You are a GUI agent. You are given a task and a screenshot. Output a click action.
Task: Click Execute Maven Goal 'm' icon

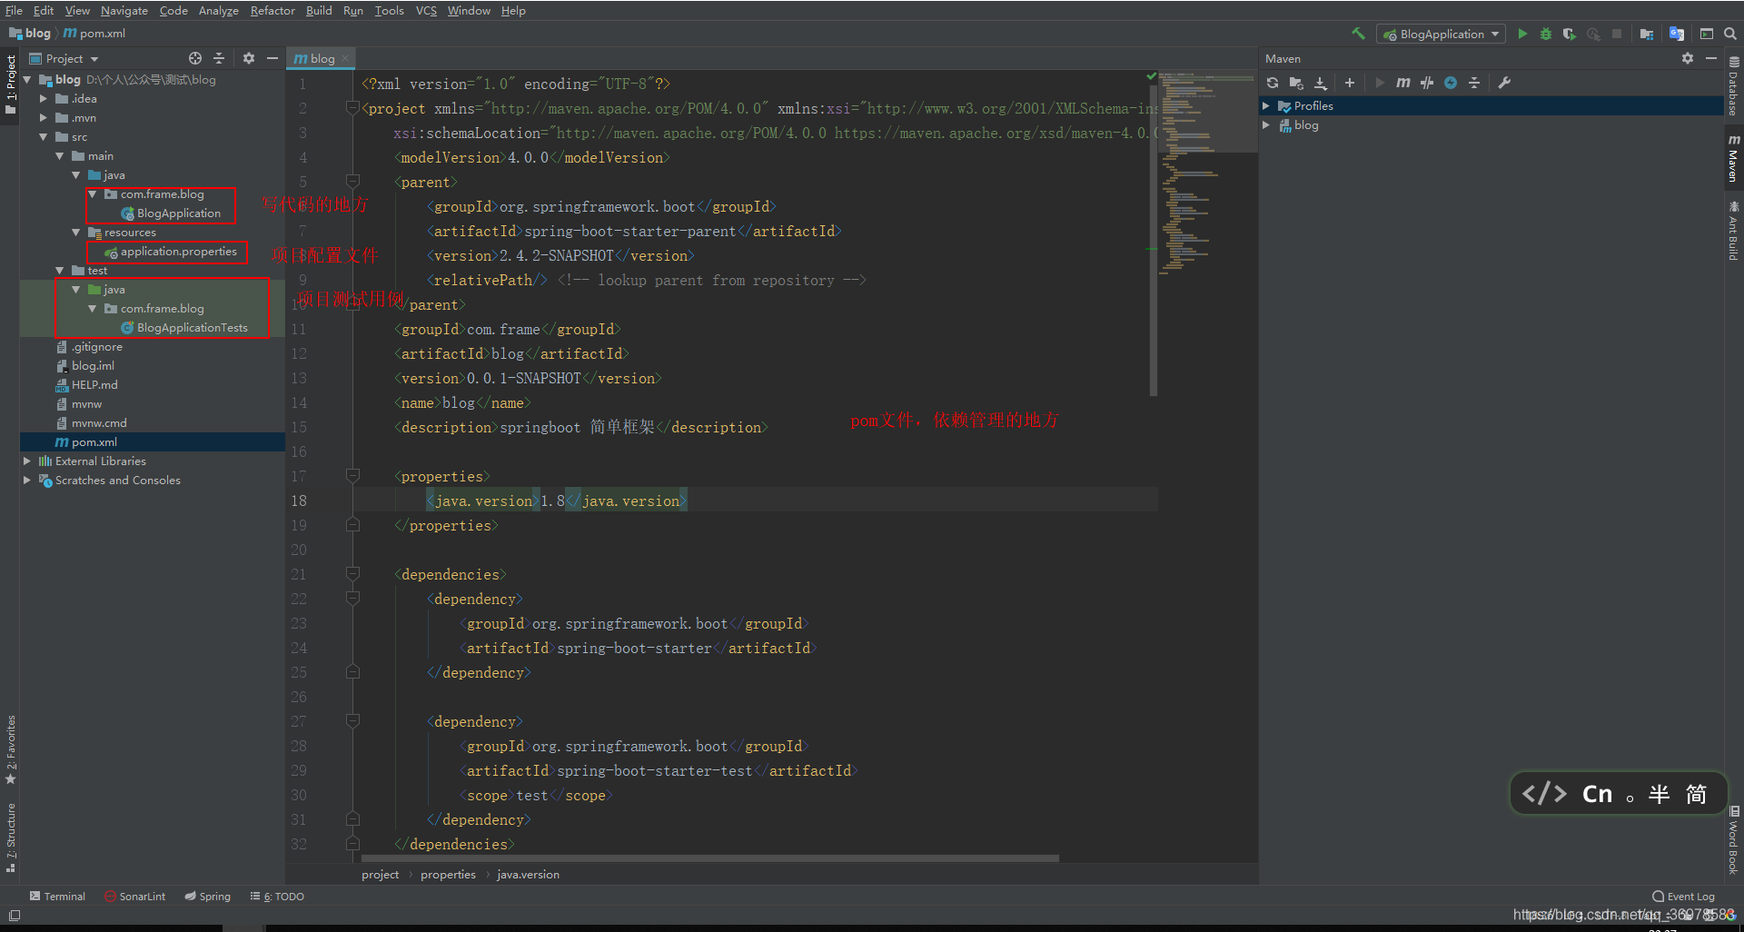coord(1402,83)
